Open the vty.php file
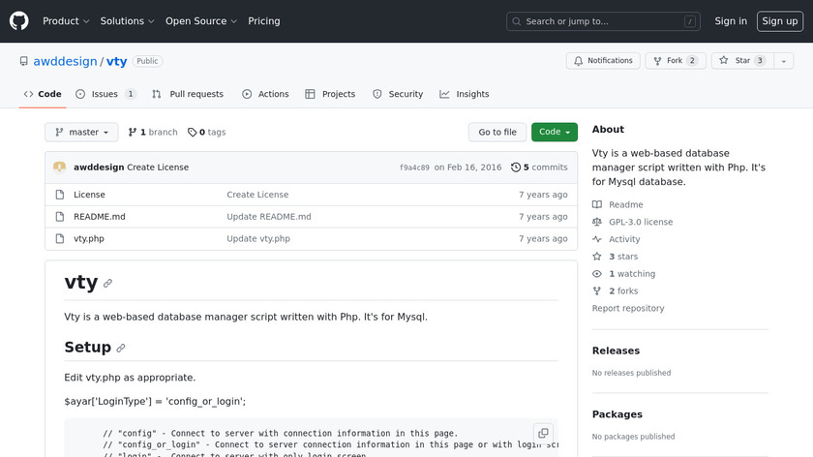The width and height of the screenshot is (813, 457). pos(88,238)
